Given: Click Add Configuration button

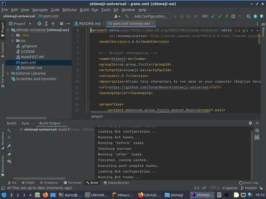Looking at the screenshot, I should click(151, 16).
